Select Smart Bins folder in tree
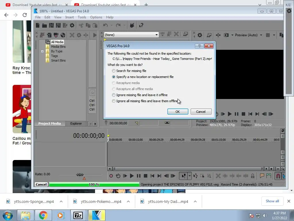294x221 pixels. 58,60
